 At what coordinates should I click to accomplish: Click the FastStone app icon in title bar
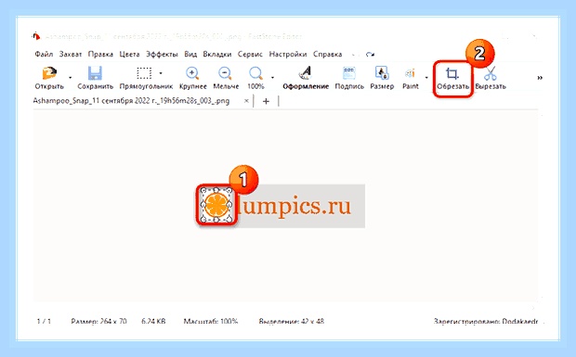tap(35, 36)
